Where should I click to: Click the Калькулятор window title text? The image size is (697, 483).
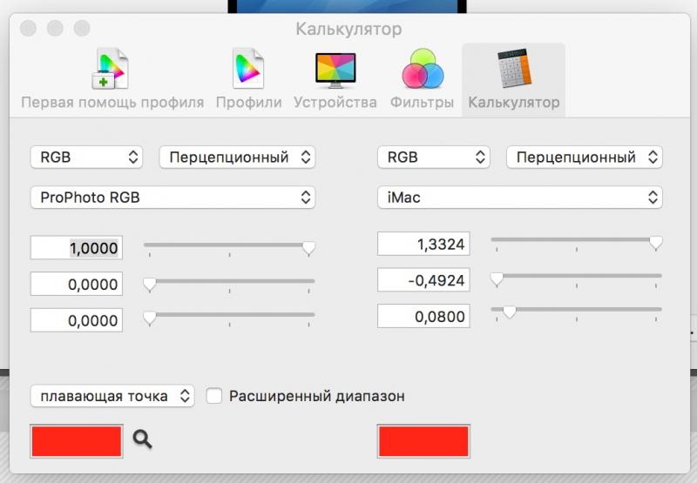click(349, 30)
